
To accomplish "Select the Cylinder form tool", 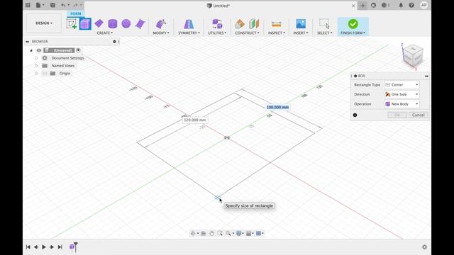I will 112,23.
